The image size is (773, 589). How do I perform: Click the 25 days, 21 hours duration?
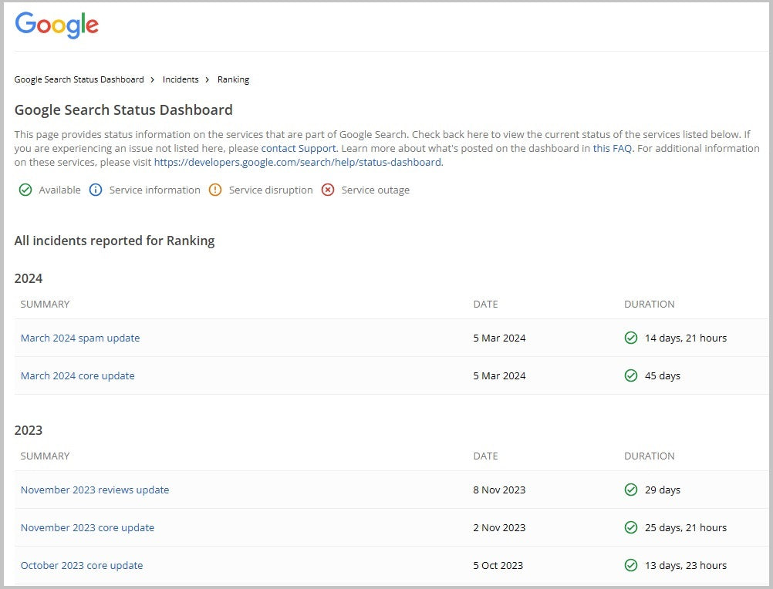[x=686, y=528]
